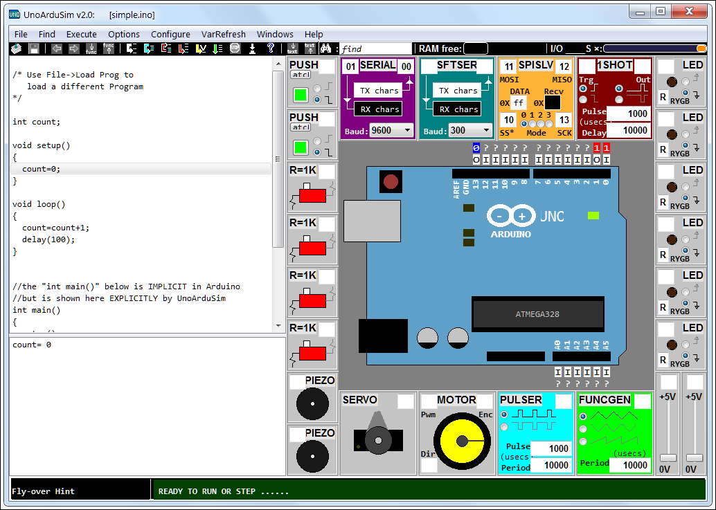Click SFTSER RX chars button
Screen dimensions: 716x510
[458, 109]
